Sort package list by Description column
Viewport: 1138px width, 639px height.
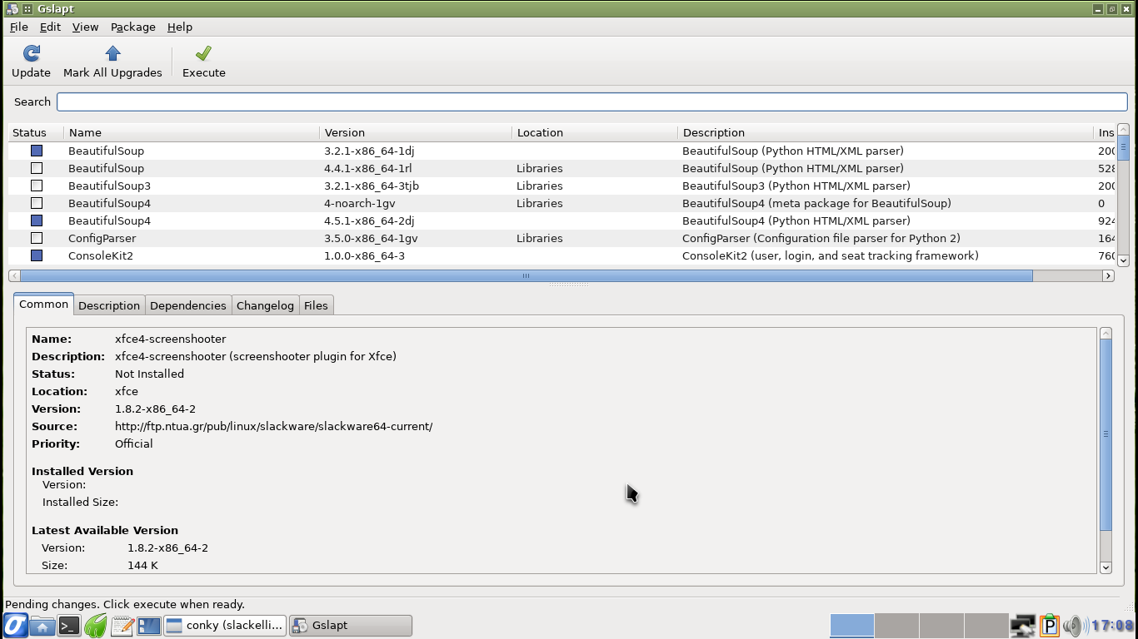pos(886,132)
